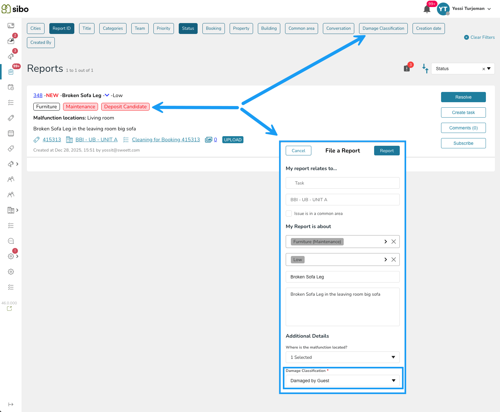The image size is (500, 412).
Task: Open the megaphone icon with badge 3
Action: pos(11,56)
